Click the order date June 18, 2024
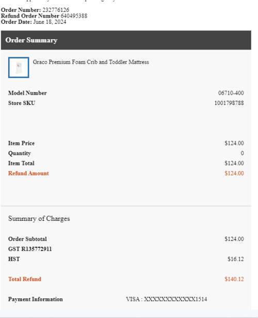 (50, 22)
